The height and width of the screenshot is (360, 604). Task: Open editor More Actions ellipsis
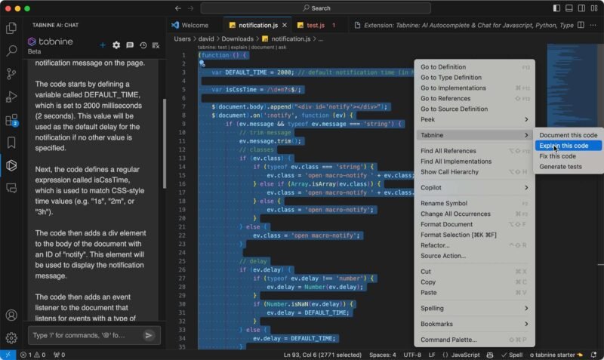(x=593, y=25)
